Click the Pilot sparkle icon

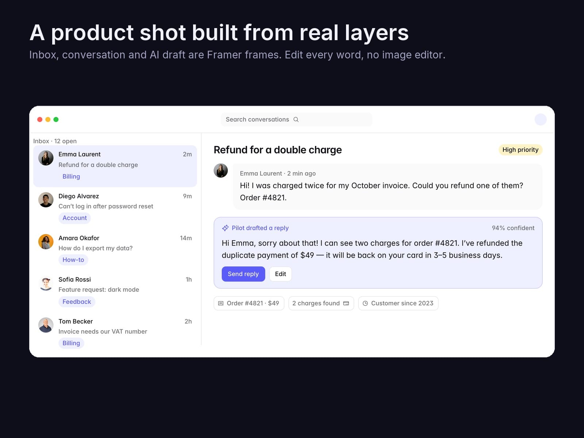[x=225, y=228]
